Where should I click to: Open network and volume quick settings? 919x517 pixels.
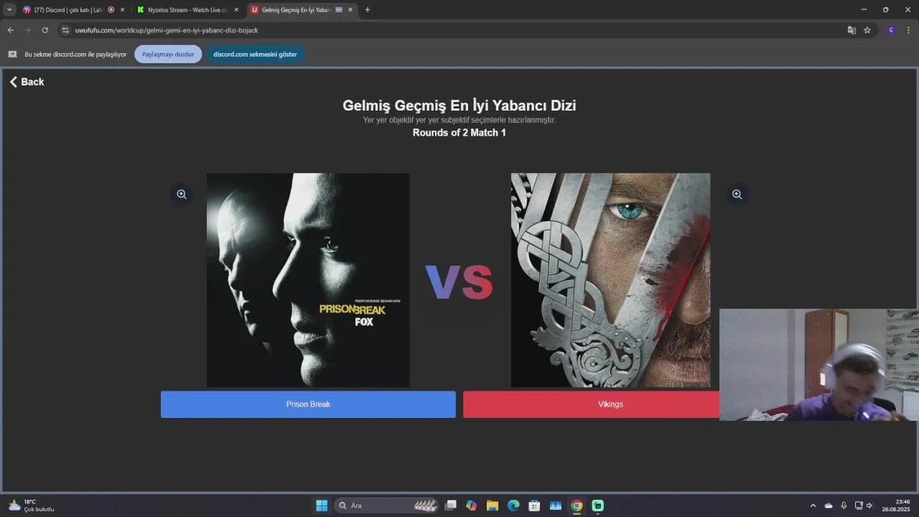tap(864, 506)
